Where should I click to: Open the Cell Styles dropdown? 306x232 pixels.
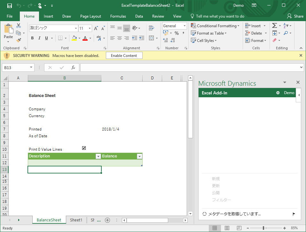[x=204, y=40]
